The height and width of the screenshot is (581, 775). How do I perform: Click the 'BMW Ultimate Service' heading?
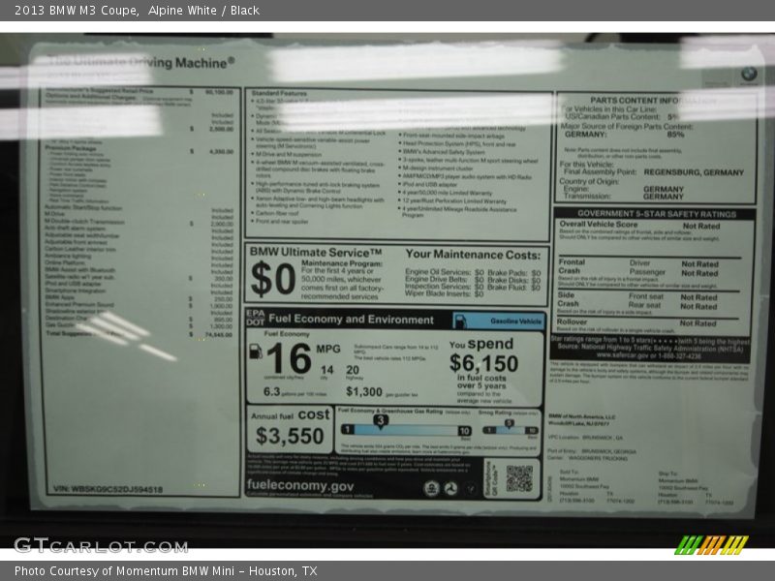coord(316,252)
